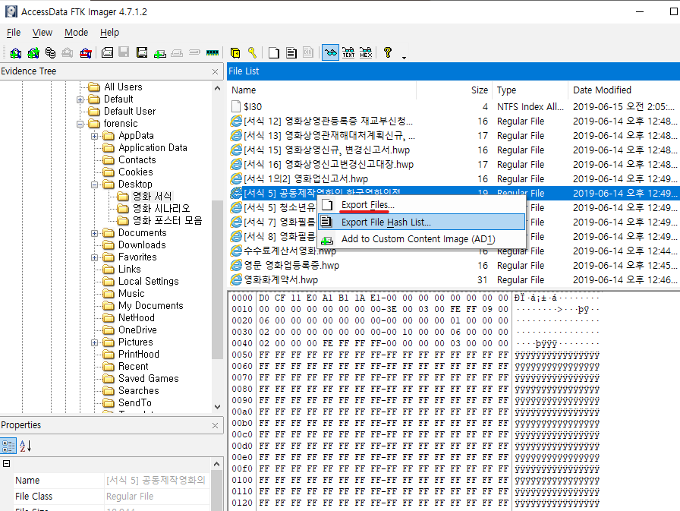Viewport: 680px width, 511px height.
Task: Click the Export Logical Image (AD1) icon
Action: click(142, 53)
